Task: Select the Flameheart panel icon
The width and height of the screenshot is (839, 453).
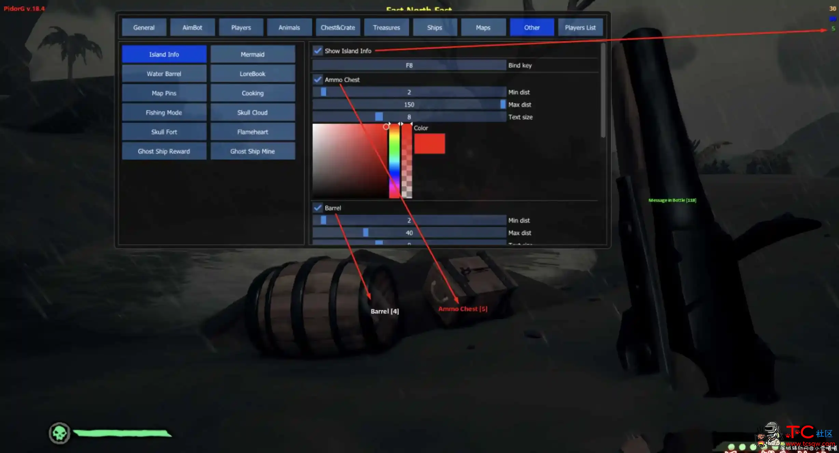Action: tap(253, 131)
